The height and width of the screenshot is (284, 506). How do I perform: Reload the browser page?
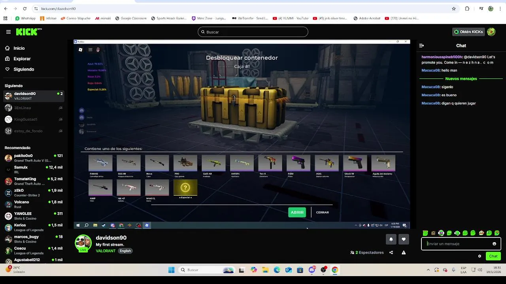[x=25, y=9]
